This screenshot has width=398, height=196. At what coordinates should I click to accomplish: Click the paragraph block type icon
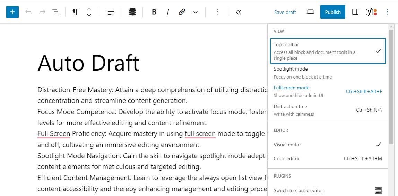pyautogui.click(x=75, y=12)
